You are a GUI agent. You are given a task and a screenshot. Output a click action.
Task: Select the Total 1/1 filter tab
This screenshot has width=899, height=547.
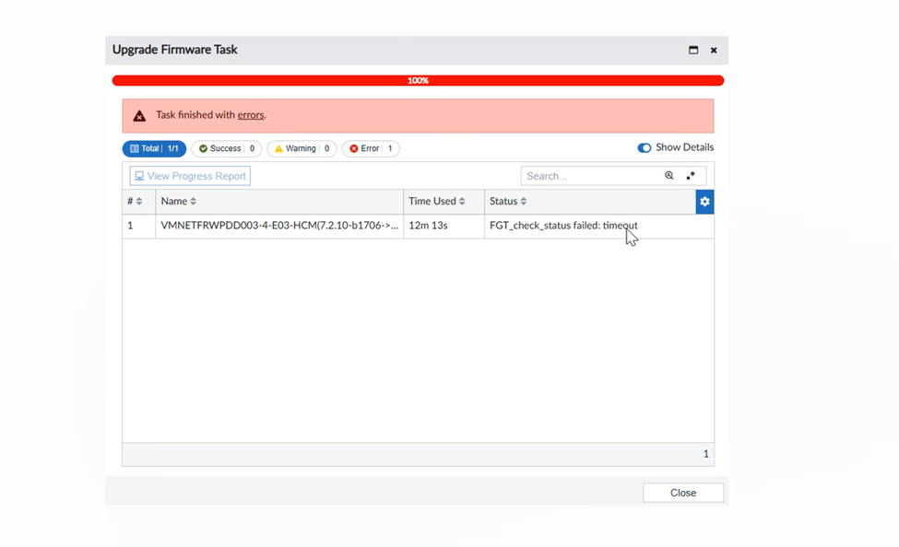[154, 148]
